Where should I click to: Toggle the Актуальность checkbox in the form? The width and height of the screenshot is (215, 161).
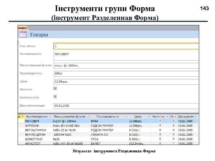[55, 97]
